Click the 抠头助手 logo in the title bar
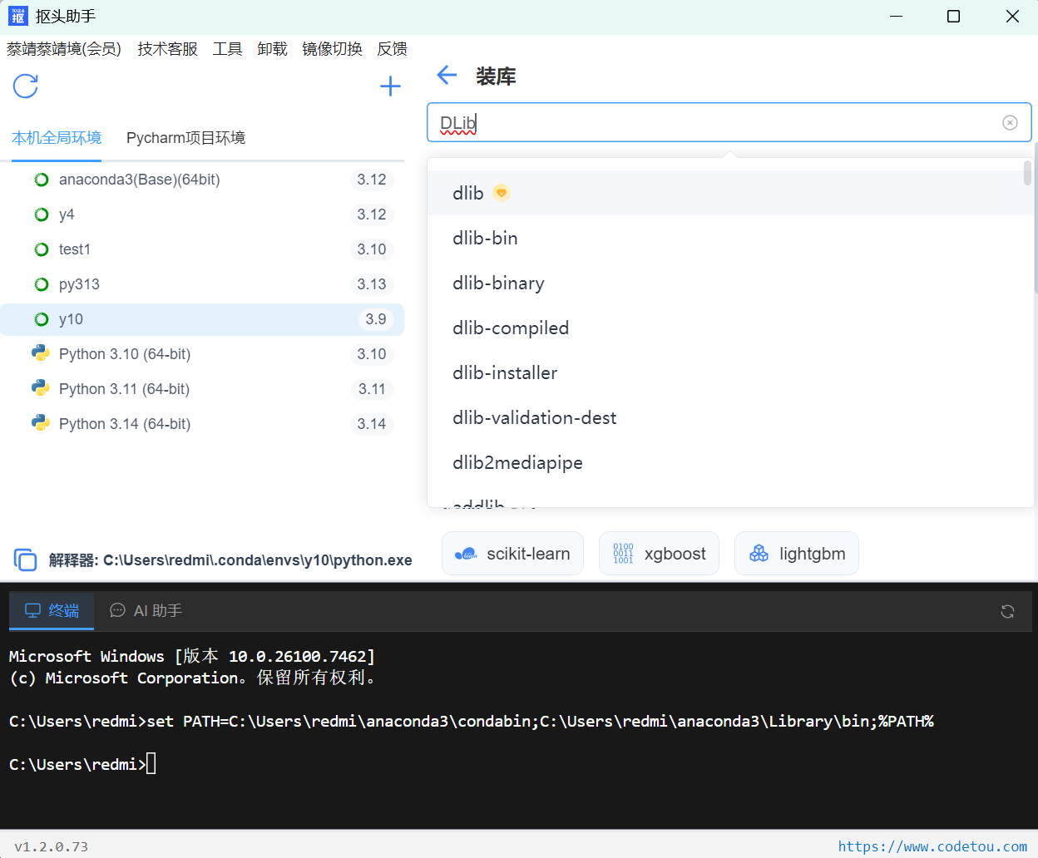1038x858 pixels. 17,15
